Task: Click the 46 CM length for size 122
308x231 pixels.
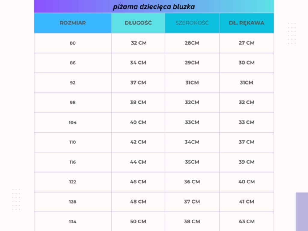Action: 138,182
